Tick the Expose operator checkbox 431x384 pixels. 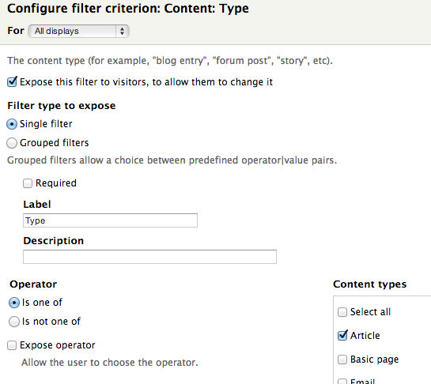[x=12, y=345]
